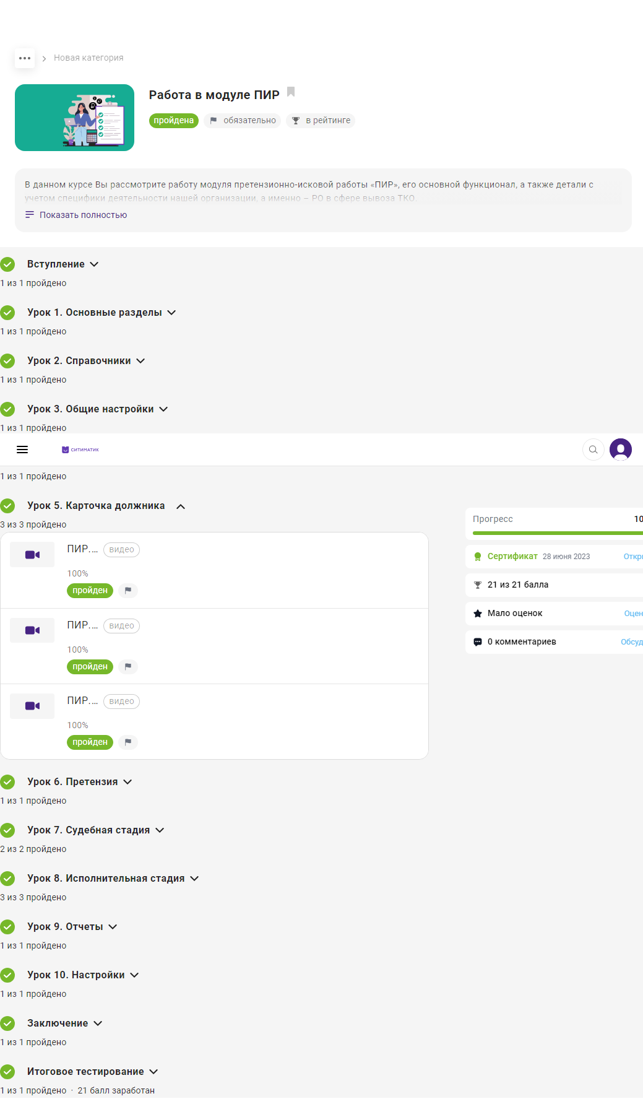Click the Ситиматик logo
643x1104 pixels.
80,450
